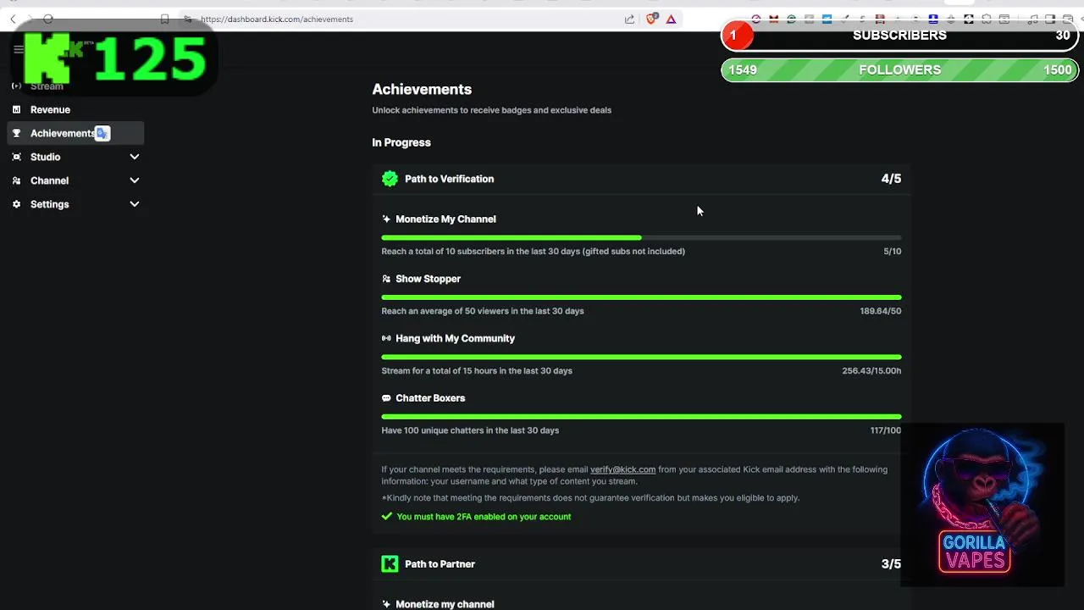
Task: Click the Brave Rewards triangle icon
Action: click(x=671, y=19)
